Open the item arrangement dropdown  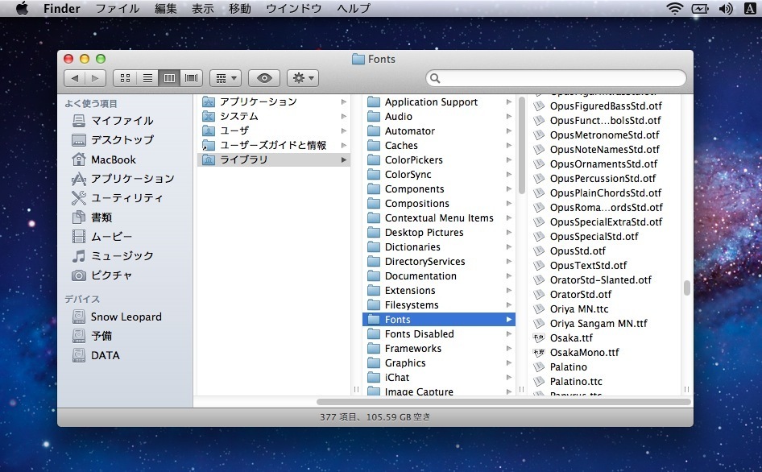225,78
